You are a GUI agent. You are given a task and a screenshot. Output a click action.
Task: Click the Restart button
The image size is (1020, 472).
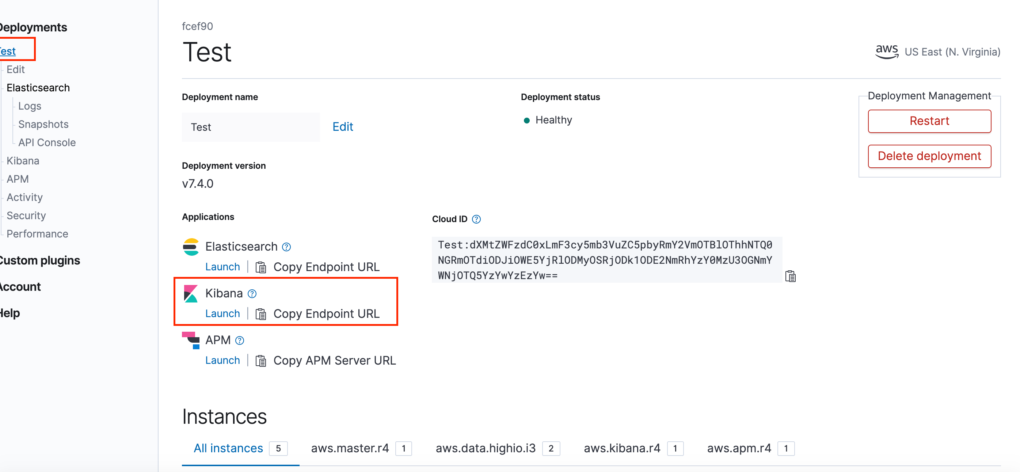click(929, 121)
